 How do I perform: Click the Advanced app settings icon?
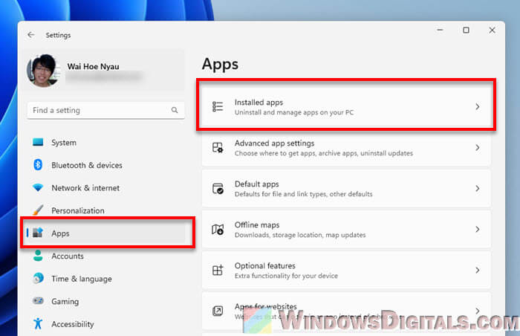coord(218,147)
